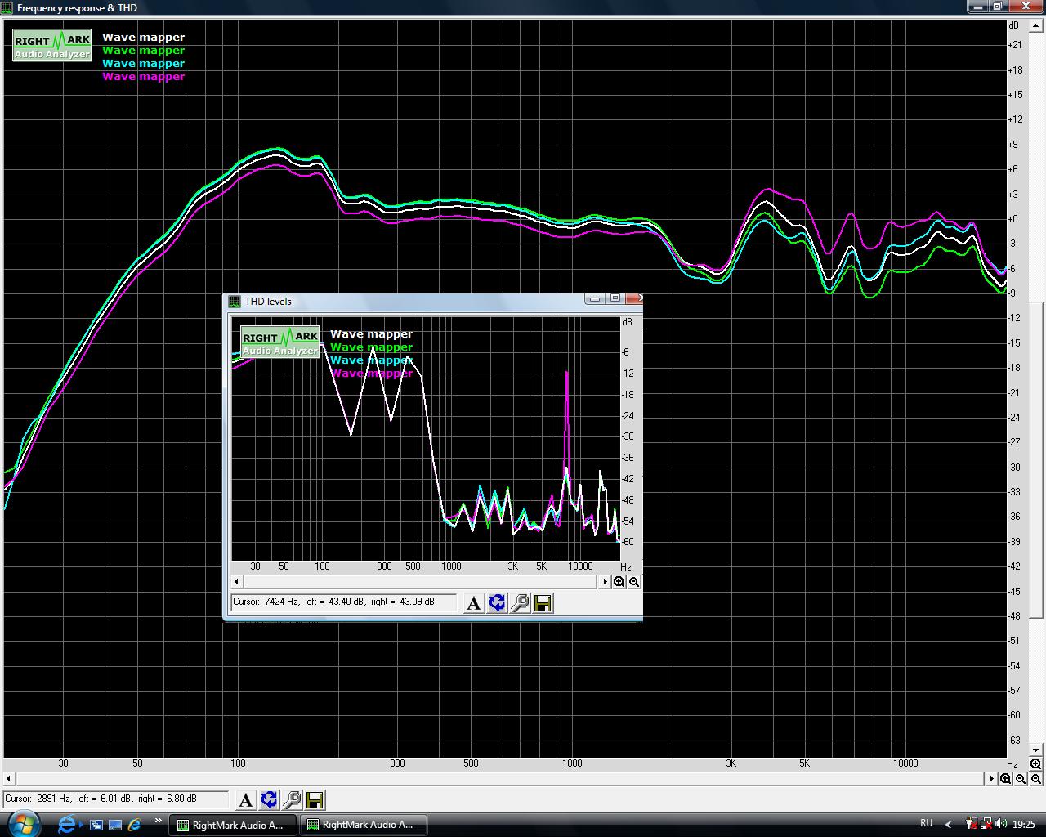This screenshot has height=837, width=1046.
Task: Click the 'A' button in THD levels window
Action: click(473, 603)
